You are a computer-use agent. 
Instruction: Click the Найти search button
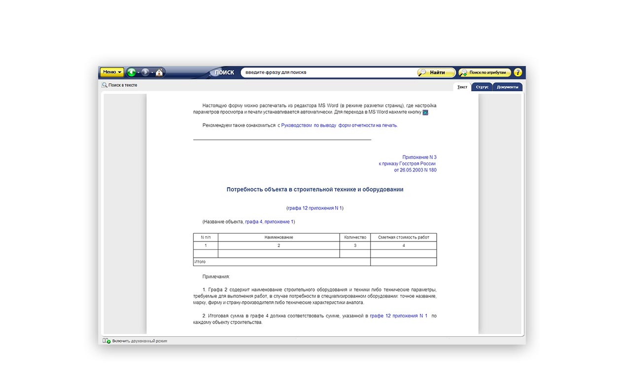tap(436, 72)
